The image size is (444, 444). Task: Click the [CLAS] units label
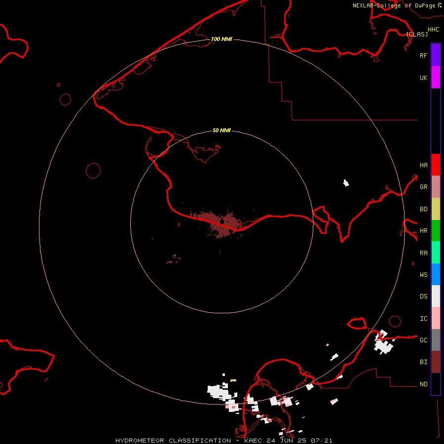click(417, 34)
